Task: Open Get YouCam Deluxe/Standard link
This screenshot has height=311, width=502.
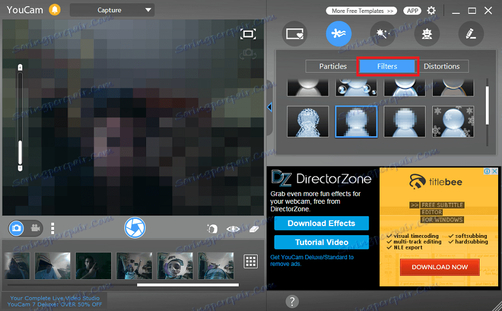Action: (312, 260)
